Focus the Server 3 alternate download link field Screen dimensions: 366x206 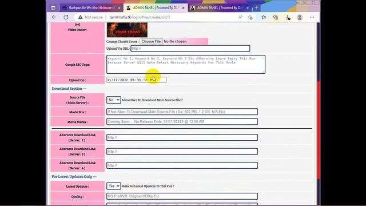182,151
